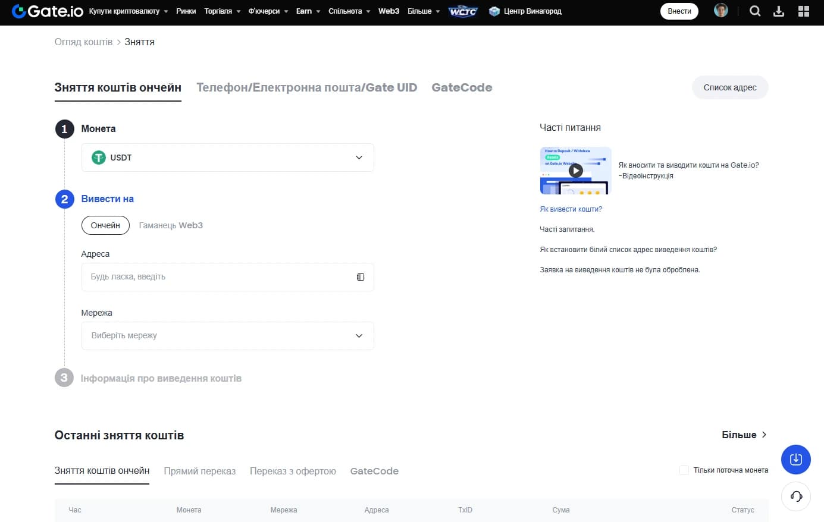Viewport: 824px width, 522px height.
Task: Expand the Торгівля menu
Action: (223, 11)
